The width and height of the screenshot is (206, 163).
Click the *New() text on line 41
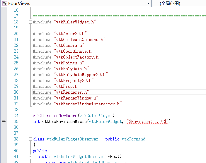pyautogui.click(x=115, y=157)
